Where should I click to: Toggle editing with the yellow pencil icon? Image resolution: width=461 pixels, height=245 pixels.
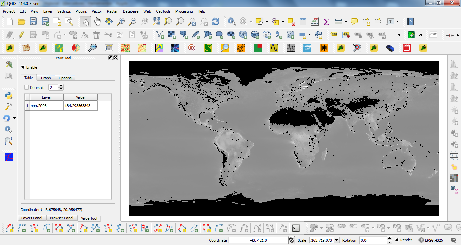pyautogui.click(x=21, y=34)
